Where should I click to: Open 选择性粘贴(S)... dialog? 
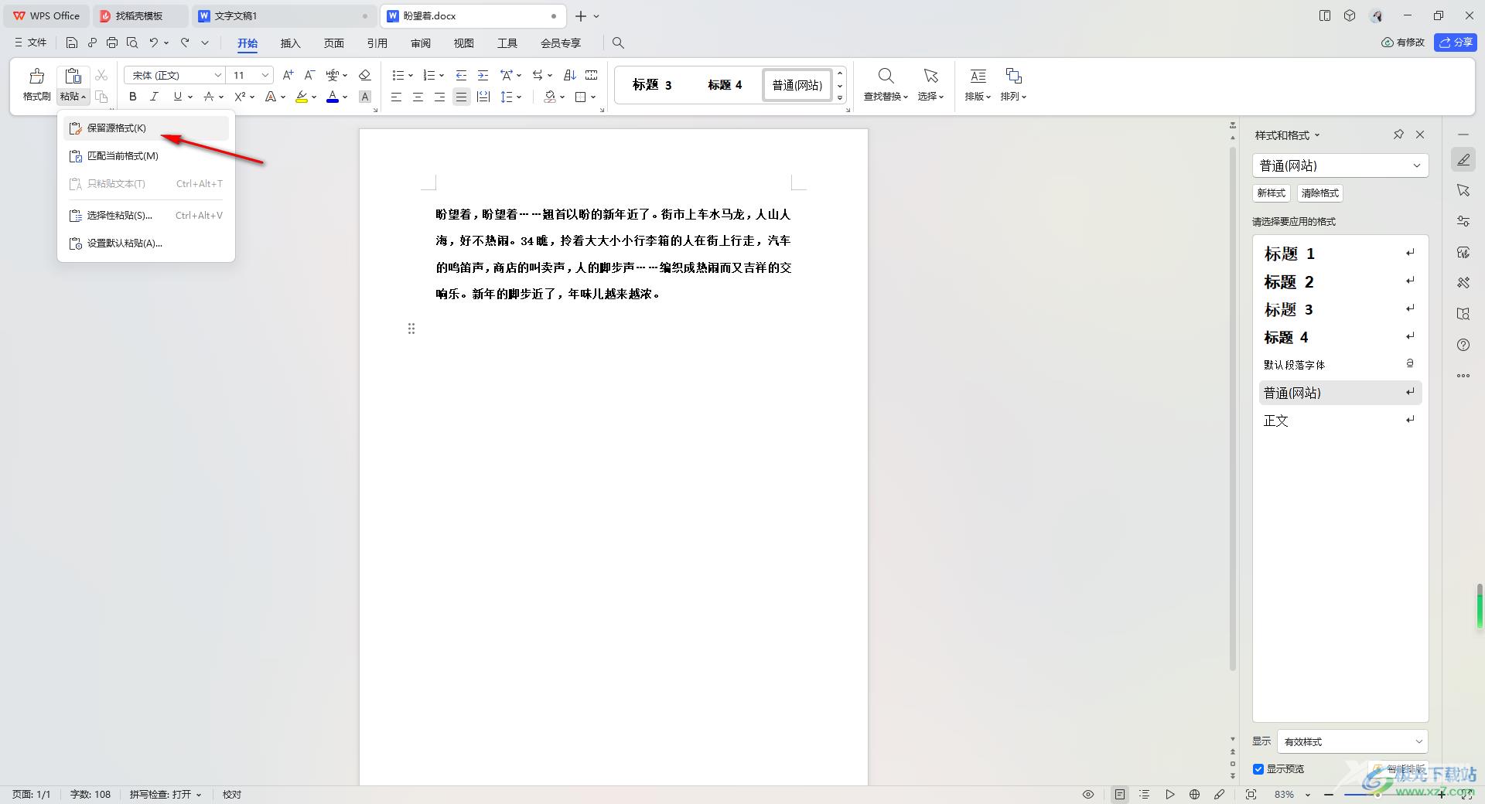(x=146, y=216)
